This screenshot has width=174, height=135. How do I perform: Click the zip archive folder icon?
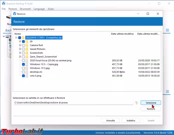(23, 37)
